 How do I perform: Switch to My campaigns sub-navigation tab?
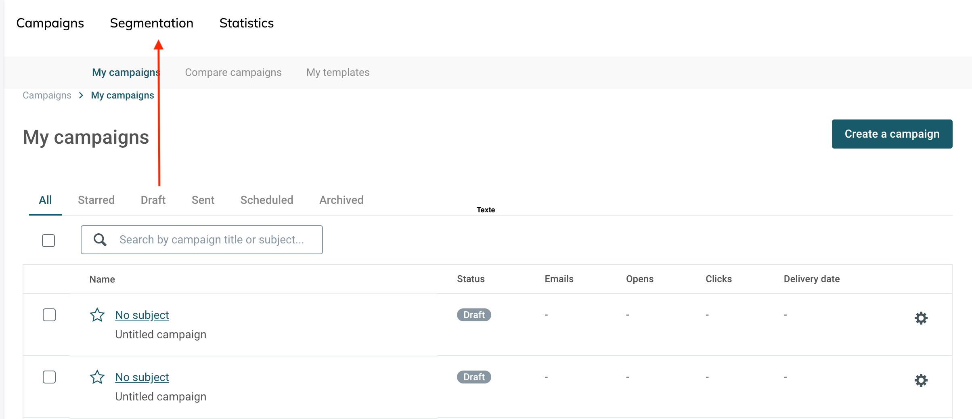126,72
